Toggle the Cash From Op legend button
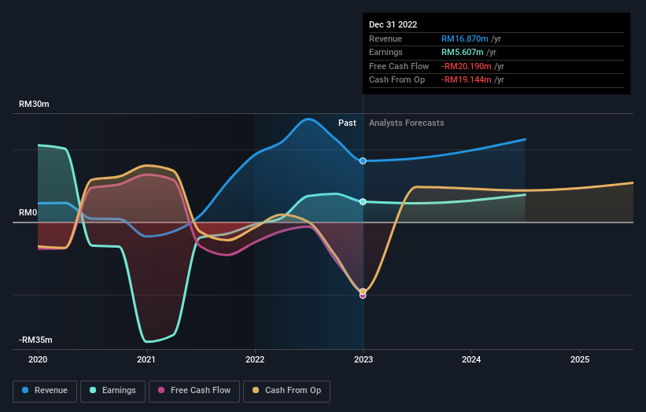Viewport: 646px width, 412px height. (286, 391)
